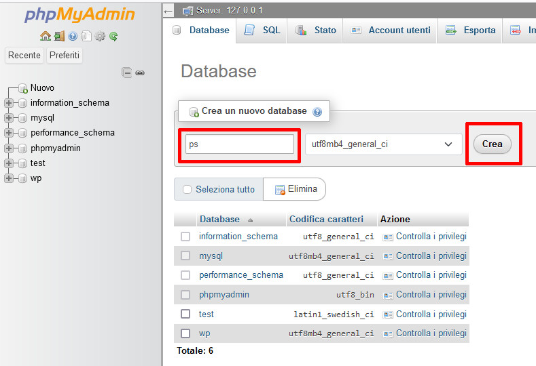Click the database icon next to mysql in the tree
Image resolution: width=536 pixels, height=366 pixels.
(x=22, y=118)
